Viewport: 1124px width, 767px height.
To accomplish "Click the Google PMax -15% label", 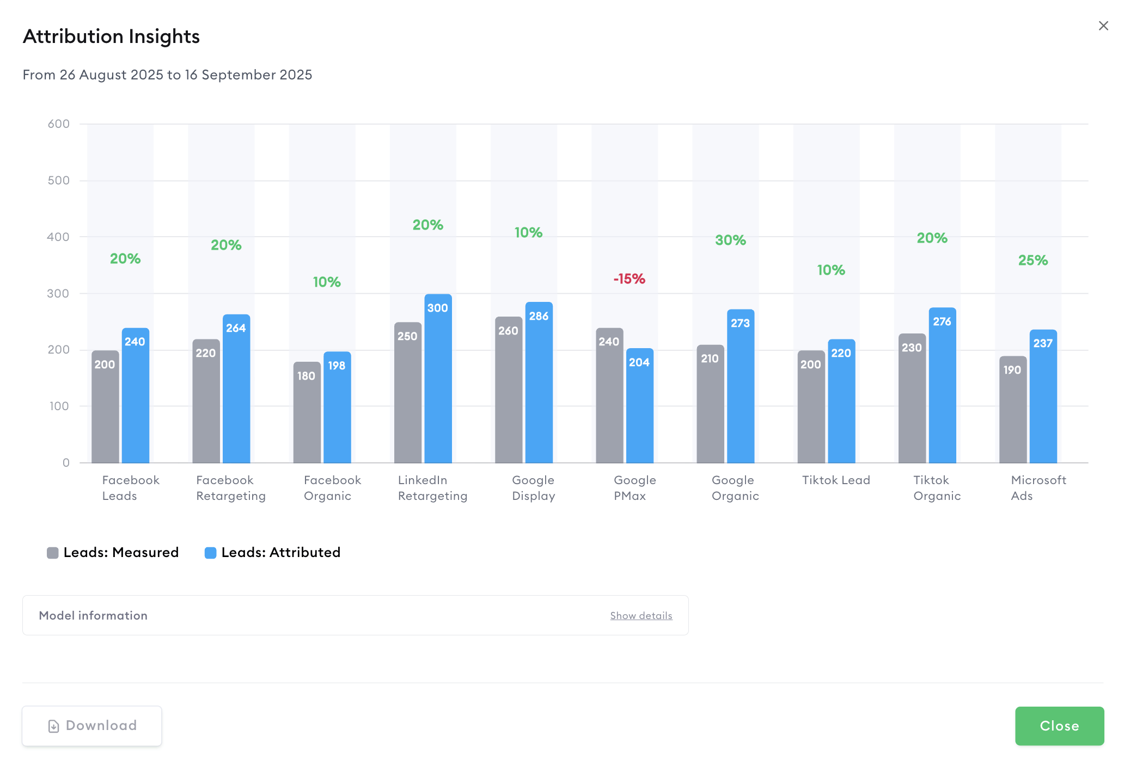I will [629, 279].
